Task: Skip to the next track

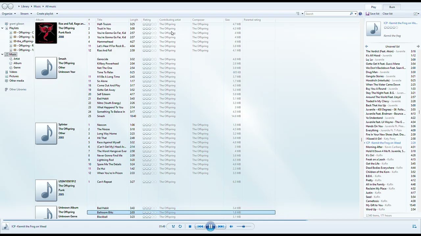Action: pyautogui.click(x=221, y=226)
